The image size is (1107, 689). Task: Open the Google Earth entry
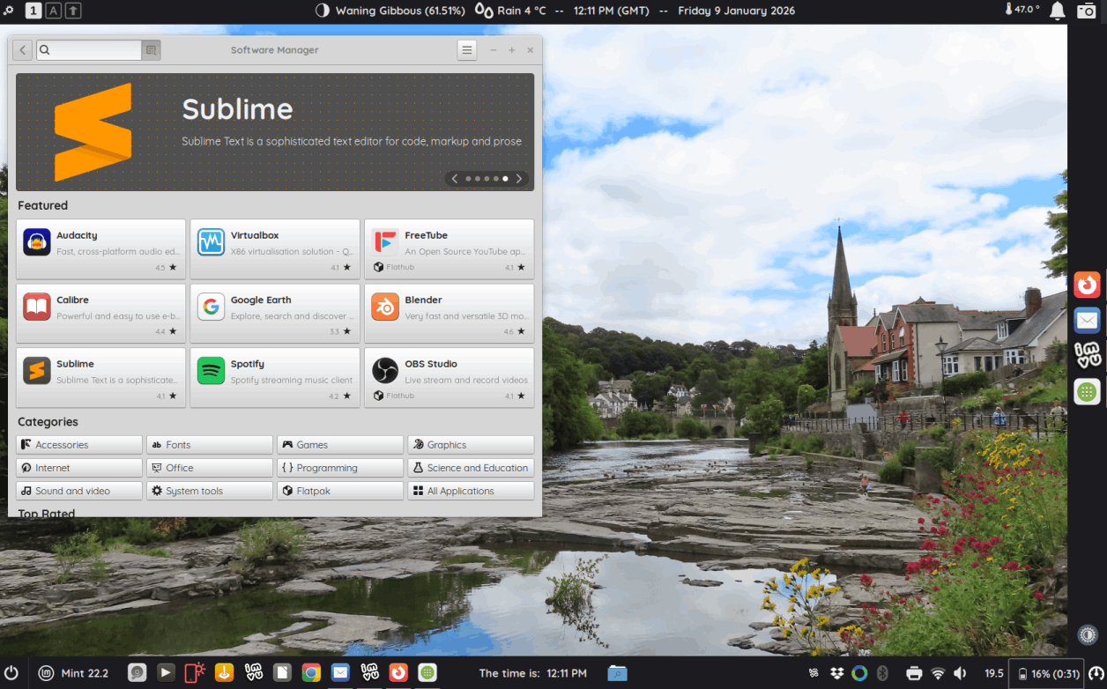274,314
